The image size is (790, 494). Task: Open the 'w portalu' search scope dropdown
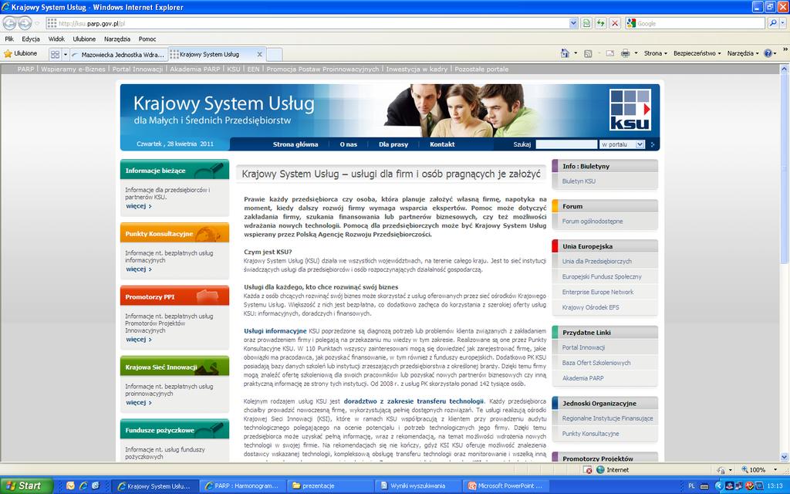(640, 144)
